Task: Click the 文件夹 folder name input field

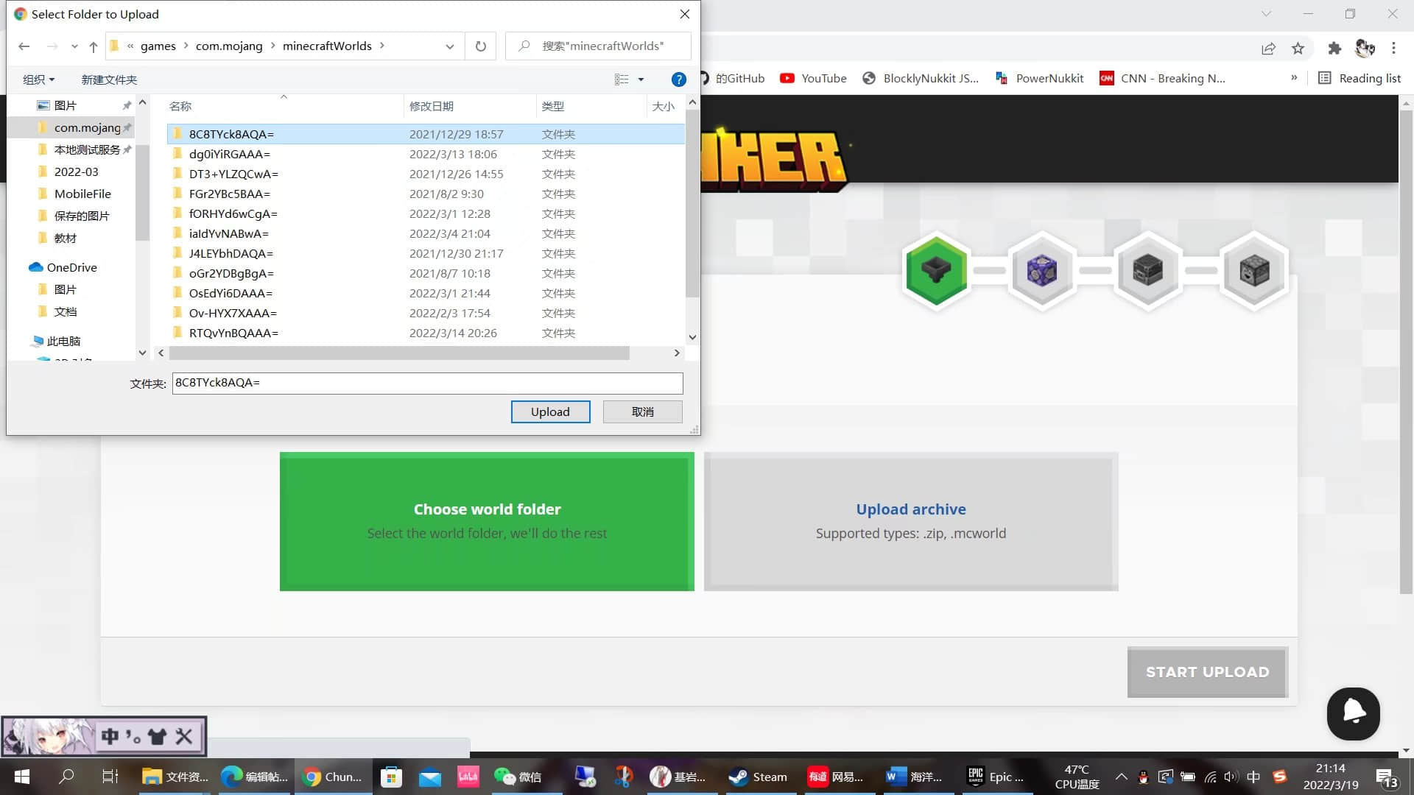Action: pos(427,383)
